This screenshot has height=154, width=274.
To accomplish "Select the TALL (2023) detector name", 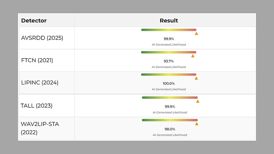I will [x=37, y=105].
